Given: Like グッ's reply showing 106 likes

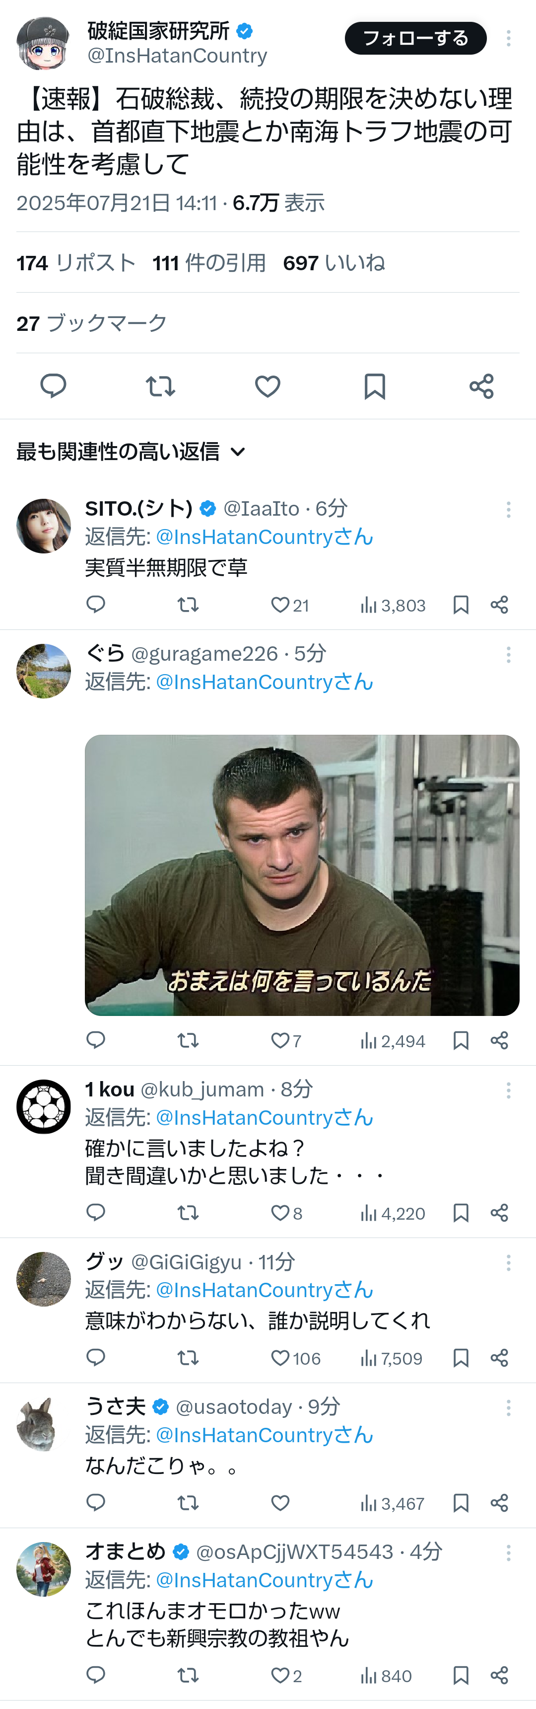Looking at the screenshot, I should [x=295, y=1357].
